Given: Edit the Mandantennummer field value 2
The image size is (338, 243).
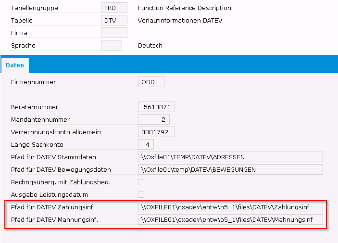Looking at the screenshot, I should coord(154,119).
